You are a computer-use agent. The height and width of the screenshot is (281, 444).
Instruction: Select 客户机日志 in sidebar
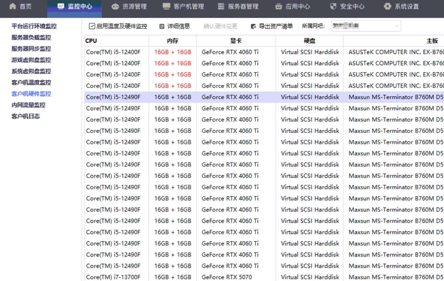point(25,116)
